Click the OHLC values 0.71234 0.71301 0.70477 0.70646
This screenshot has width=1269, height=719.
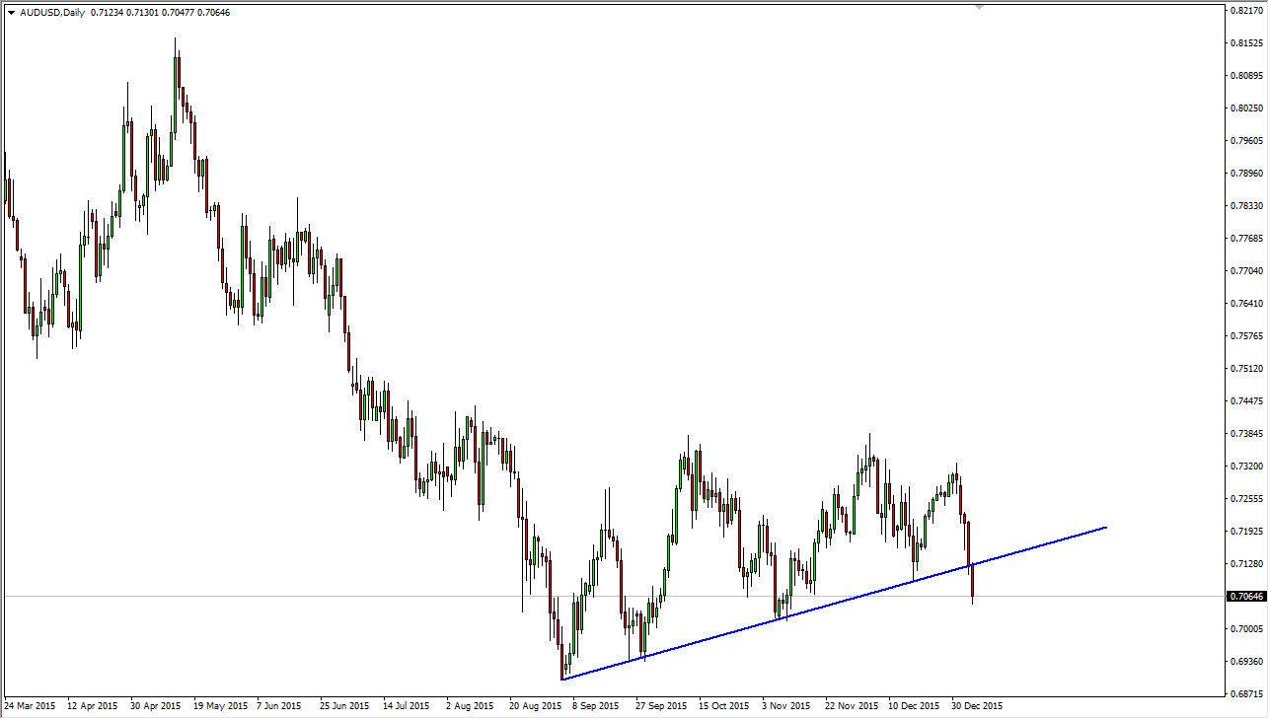(x=160, y=13)
